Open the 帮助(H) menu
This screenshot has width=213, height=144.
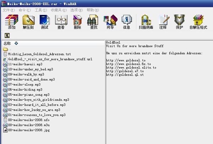[x=93, y=10]
